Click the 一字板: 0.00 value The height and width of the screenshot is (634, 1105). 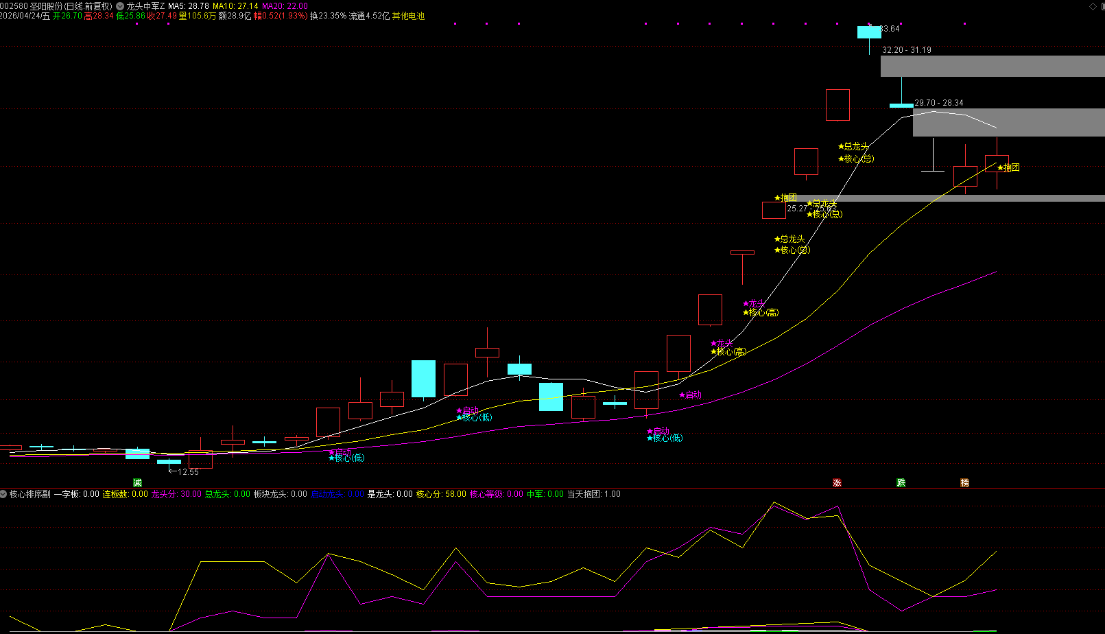click(77, 494)
